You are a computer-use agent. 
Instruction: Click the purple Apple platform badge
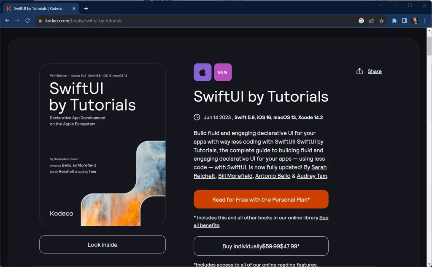(x=202, y=72)
